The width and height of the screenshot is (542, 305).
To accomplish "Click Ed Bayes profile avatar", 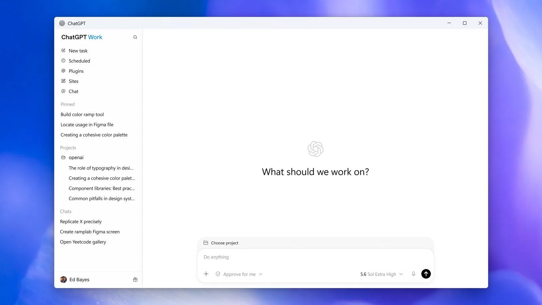I will (x=63, y=280).
